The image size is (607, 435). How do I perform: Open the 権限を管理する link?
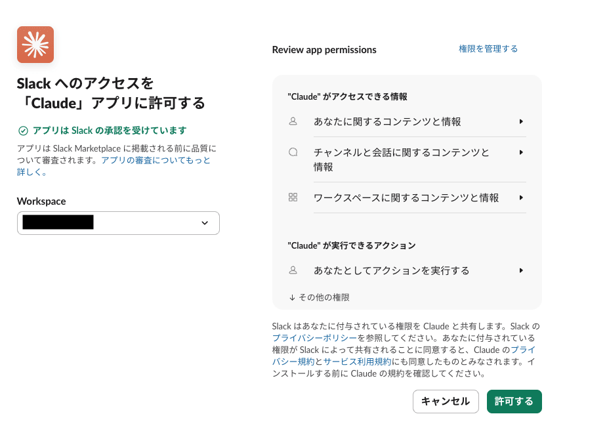[x=488, y=49]
